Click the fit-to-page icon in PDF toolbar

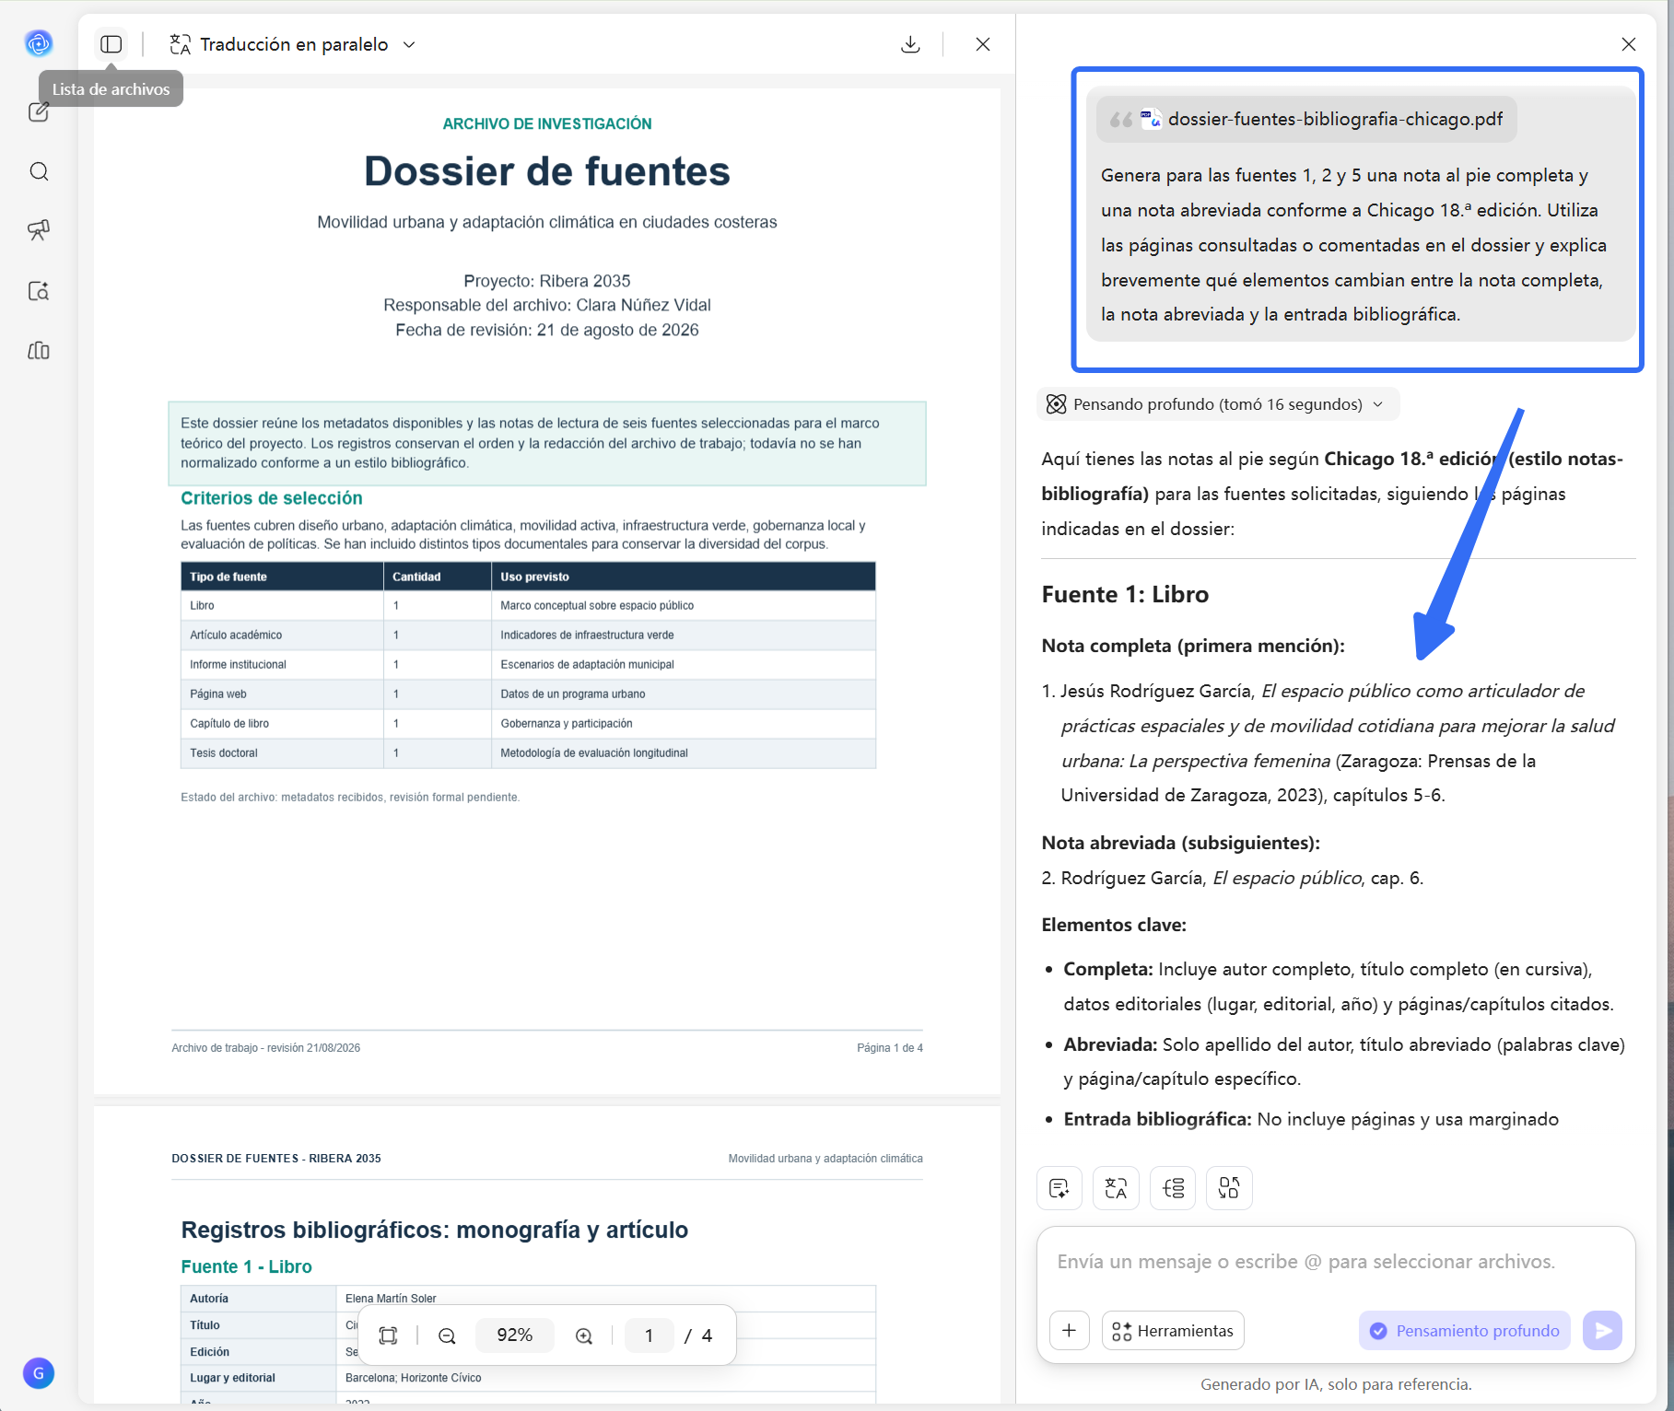[x=389, y=1335]
